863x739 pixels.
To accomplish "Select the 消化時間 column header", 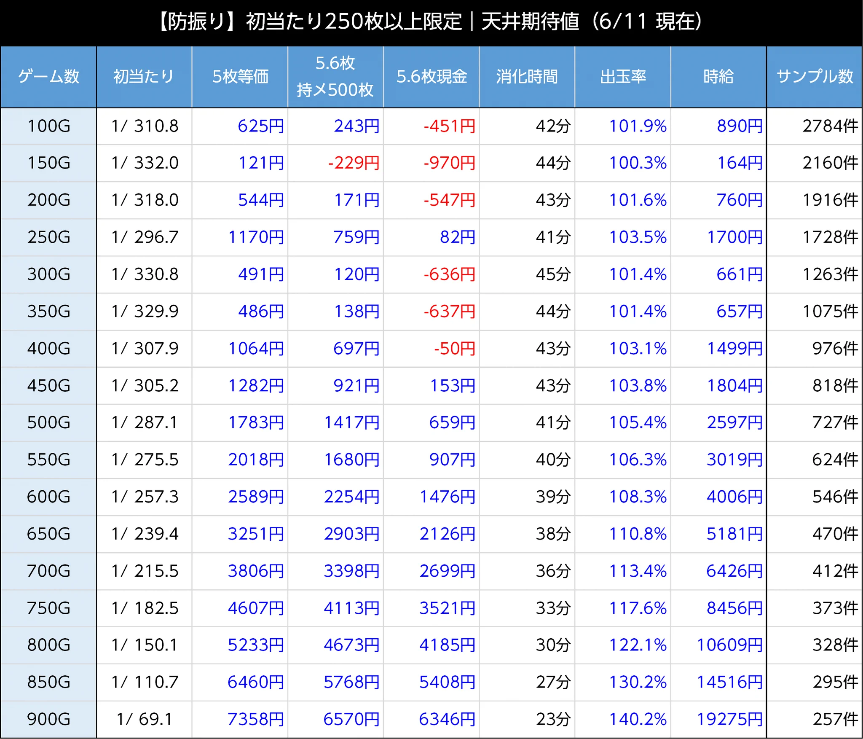I will click(x=527, y=77).
